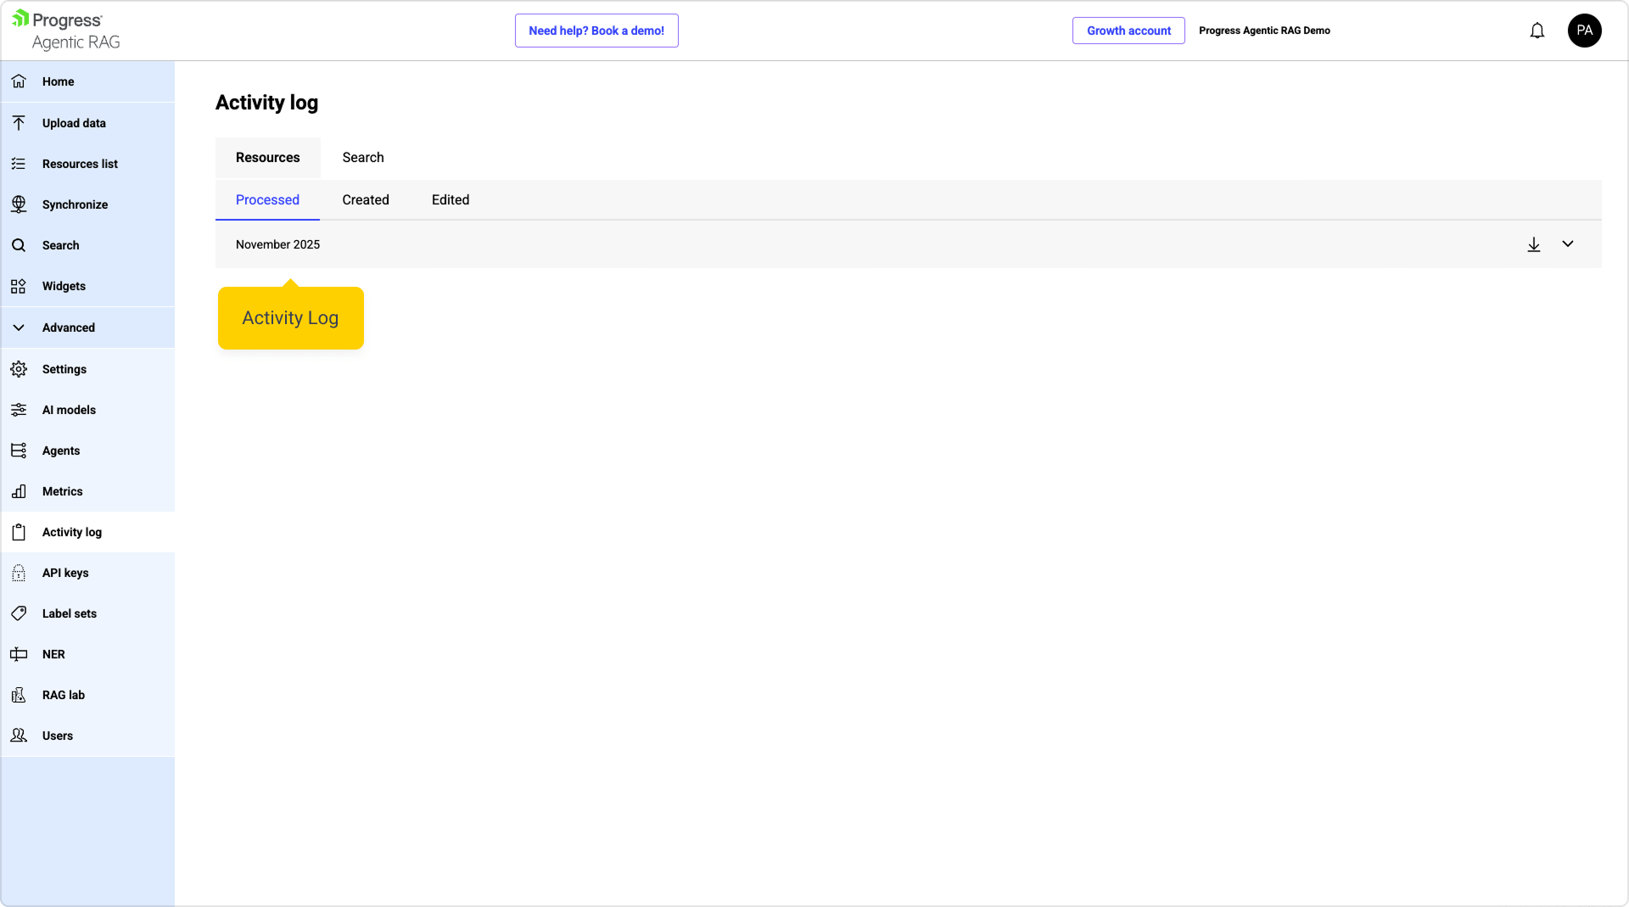Click the notifications bell icon
The image size is (1629, 907).
click(x=1537, y=31)
